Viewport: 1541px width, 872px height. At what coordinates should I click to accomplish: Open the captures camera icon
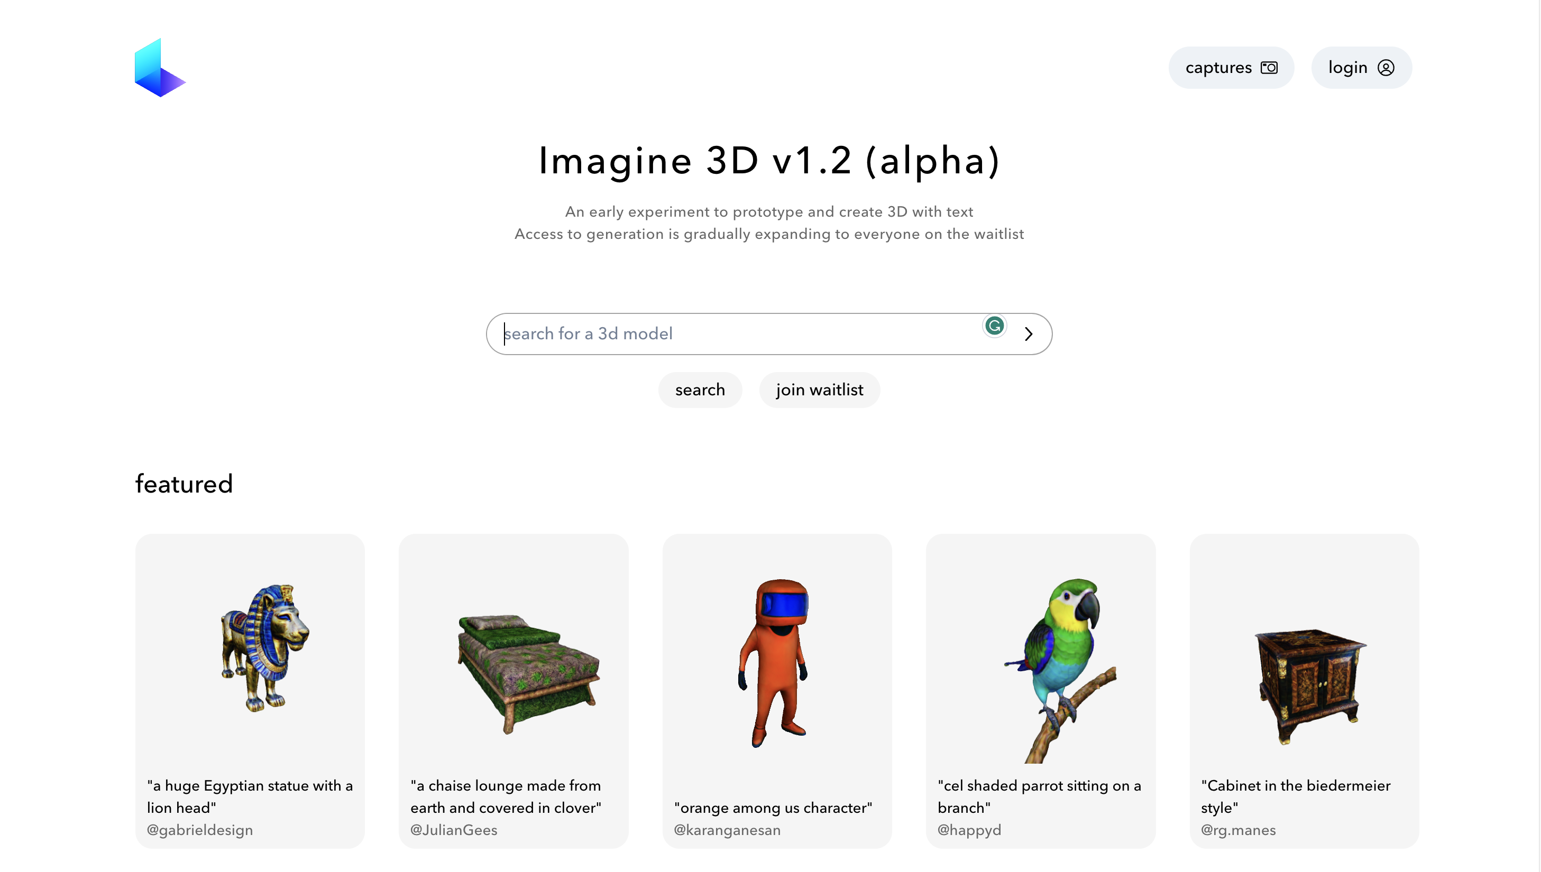coord(1269,67)
